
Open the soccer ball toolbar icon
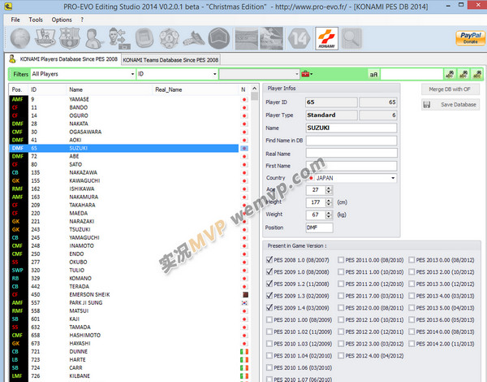pos(169,38)
